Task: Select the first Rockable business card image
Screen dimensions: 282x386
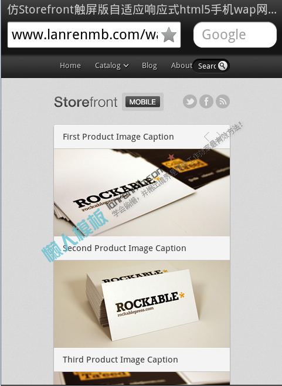Action: pyautogui.click(x=142, y=192)
